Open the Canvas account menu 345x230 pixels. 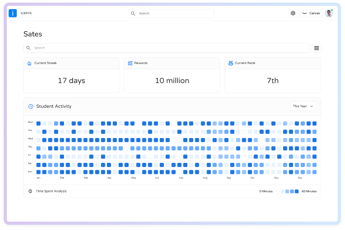(311, 13)
